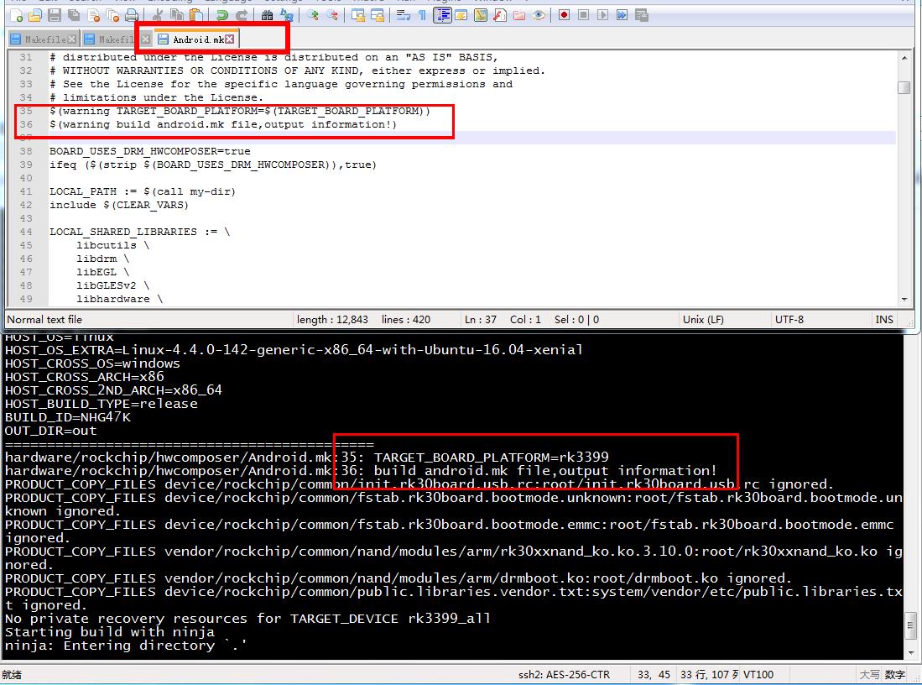Switch to the Android.mk tab
Screen dimensions: 922x685
pos(198,39)
